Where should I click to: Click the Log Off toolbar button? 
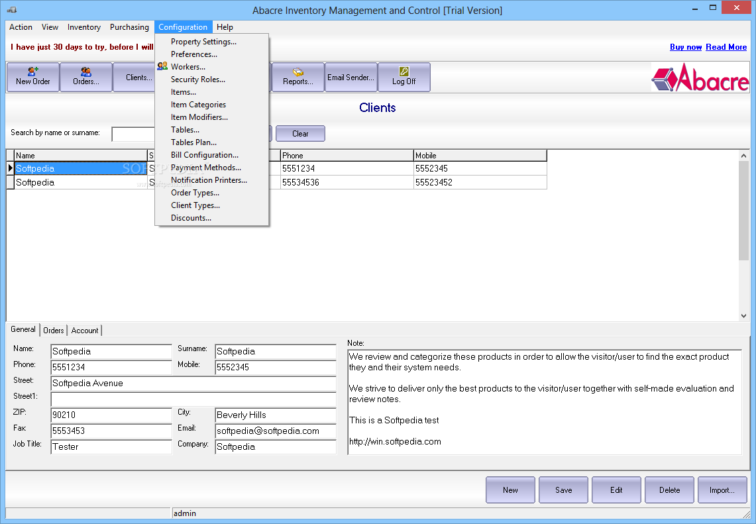tap(404, 77)
